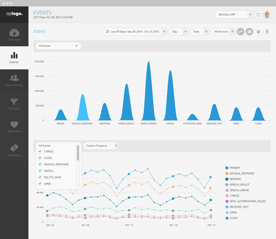The image size is (276, 239).
Task: Open the user profile avatar
Action: coord(267,15)
